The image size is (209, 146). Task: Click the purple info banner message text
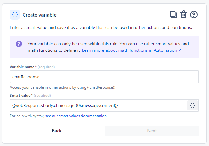[108, 44]
